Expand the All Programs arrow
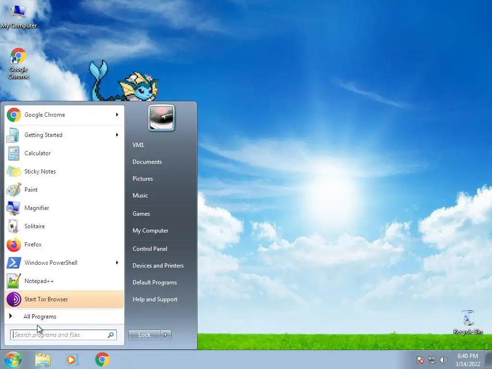 pyautogui.click(x=11, y=316)
